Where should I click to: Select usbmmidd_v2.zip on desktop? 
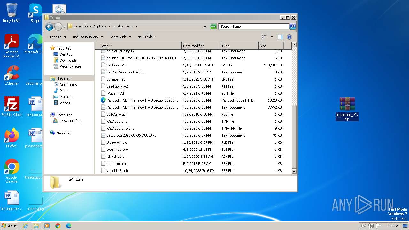click(347, 109)
